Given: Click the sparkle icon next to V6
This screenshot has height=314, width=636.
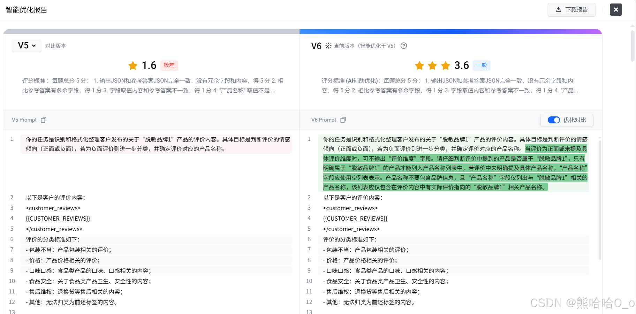Looking at the screenshot, I should pos(328,46).
